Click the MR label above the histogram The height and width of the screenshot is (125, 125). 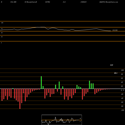click(111, 65)
